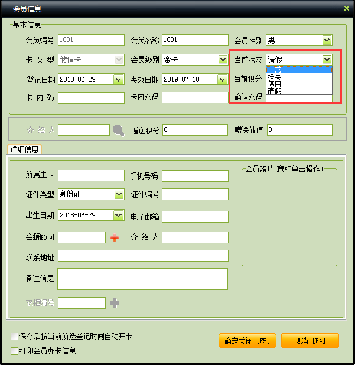355x365 pixels.
Task: Close the 会员信息 dialog window
Action: pyautogui.click(x=347, y=8)
